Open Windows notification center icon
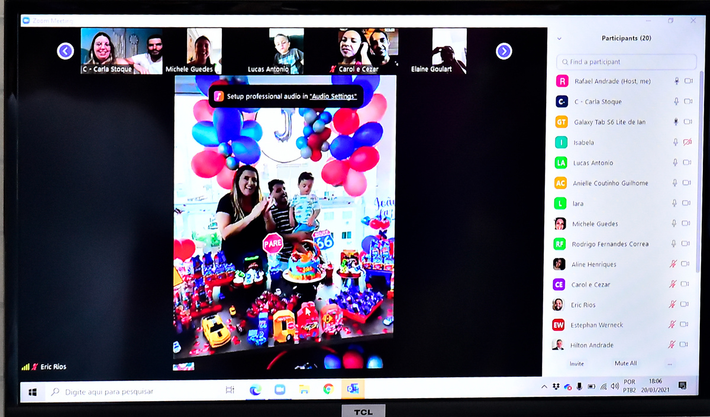This screenshot has width=710, height=417. [x=682, y=386]
